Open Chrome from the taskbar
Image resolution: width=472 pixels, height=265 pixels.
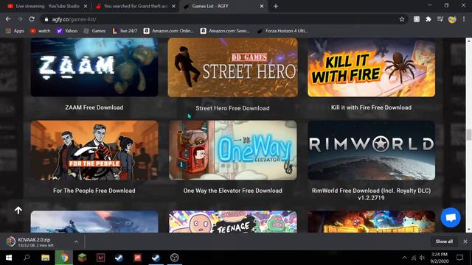click(64, 258)
